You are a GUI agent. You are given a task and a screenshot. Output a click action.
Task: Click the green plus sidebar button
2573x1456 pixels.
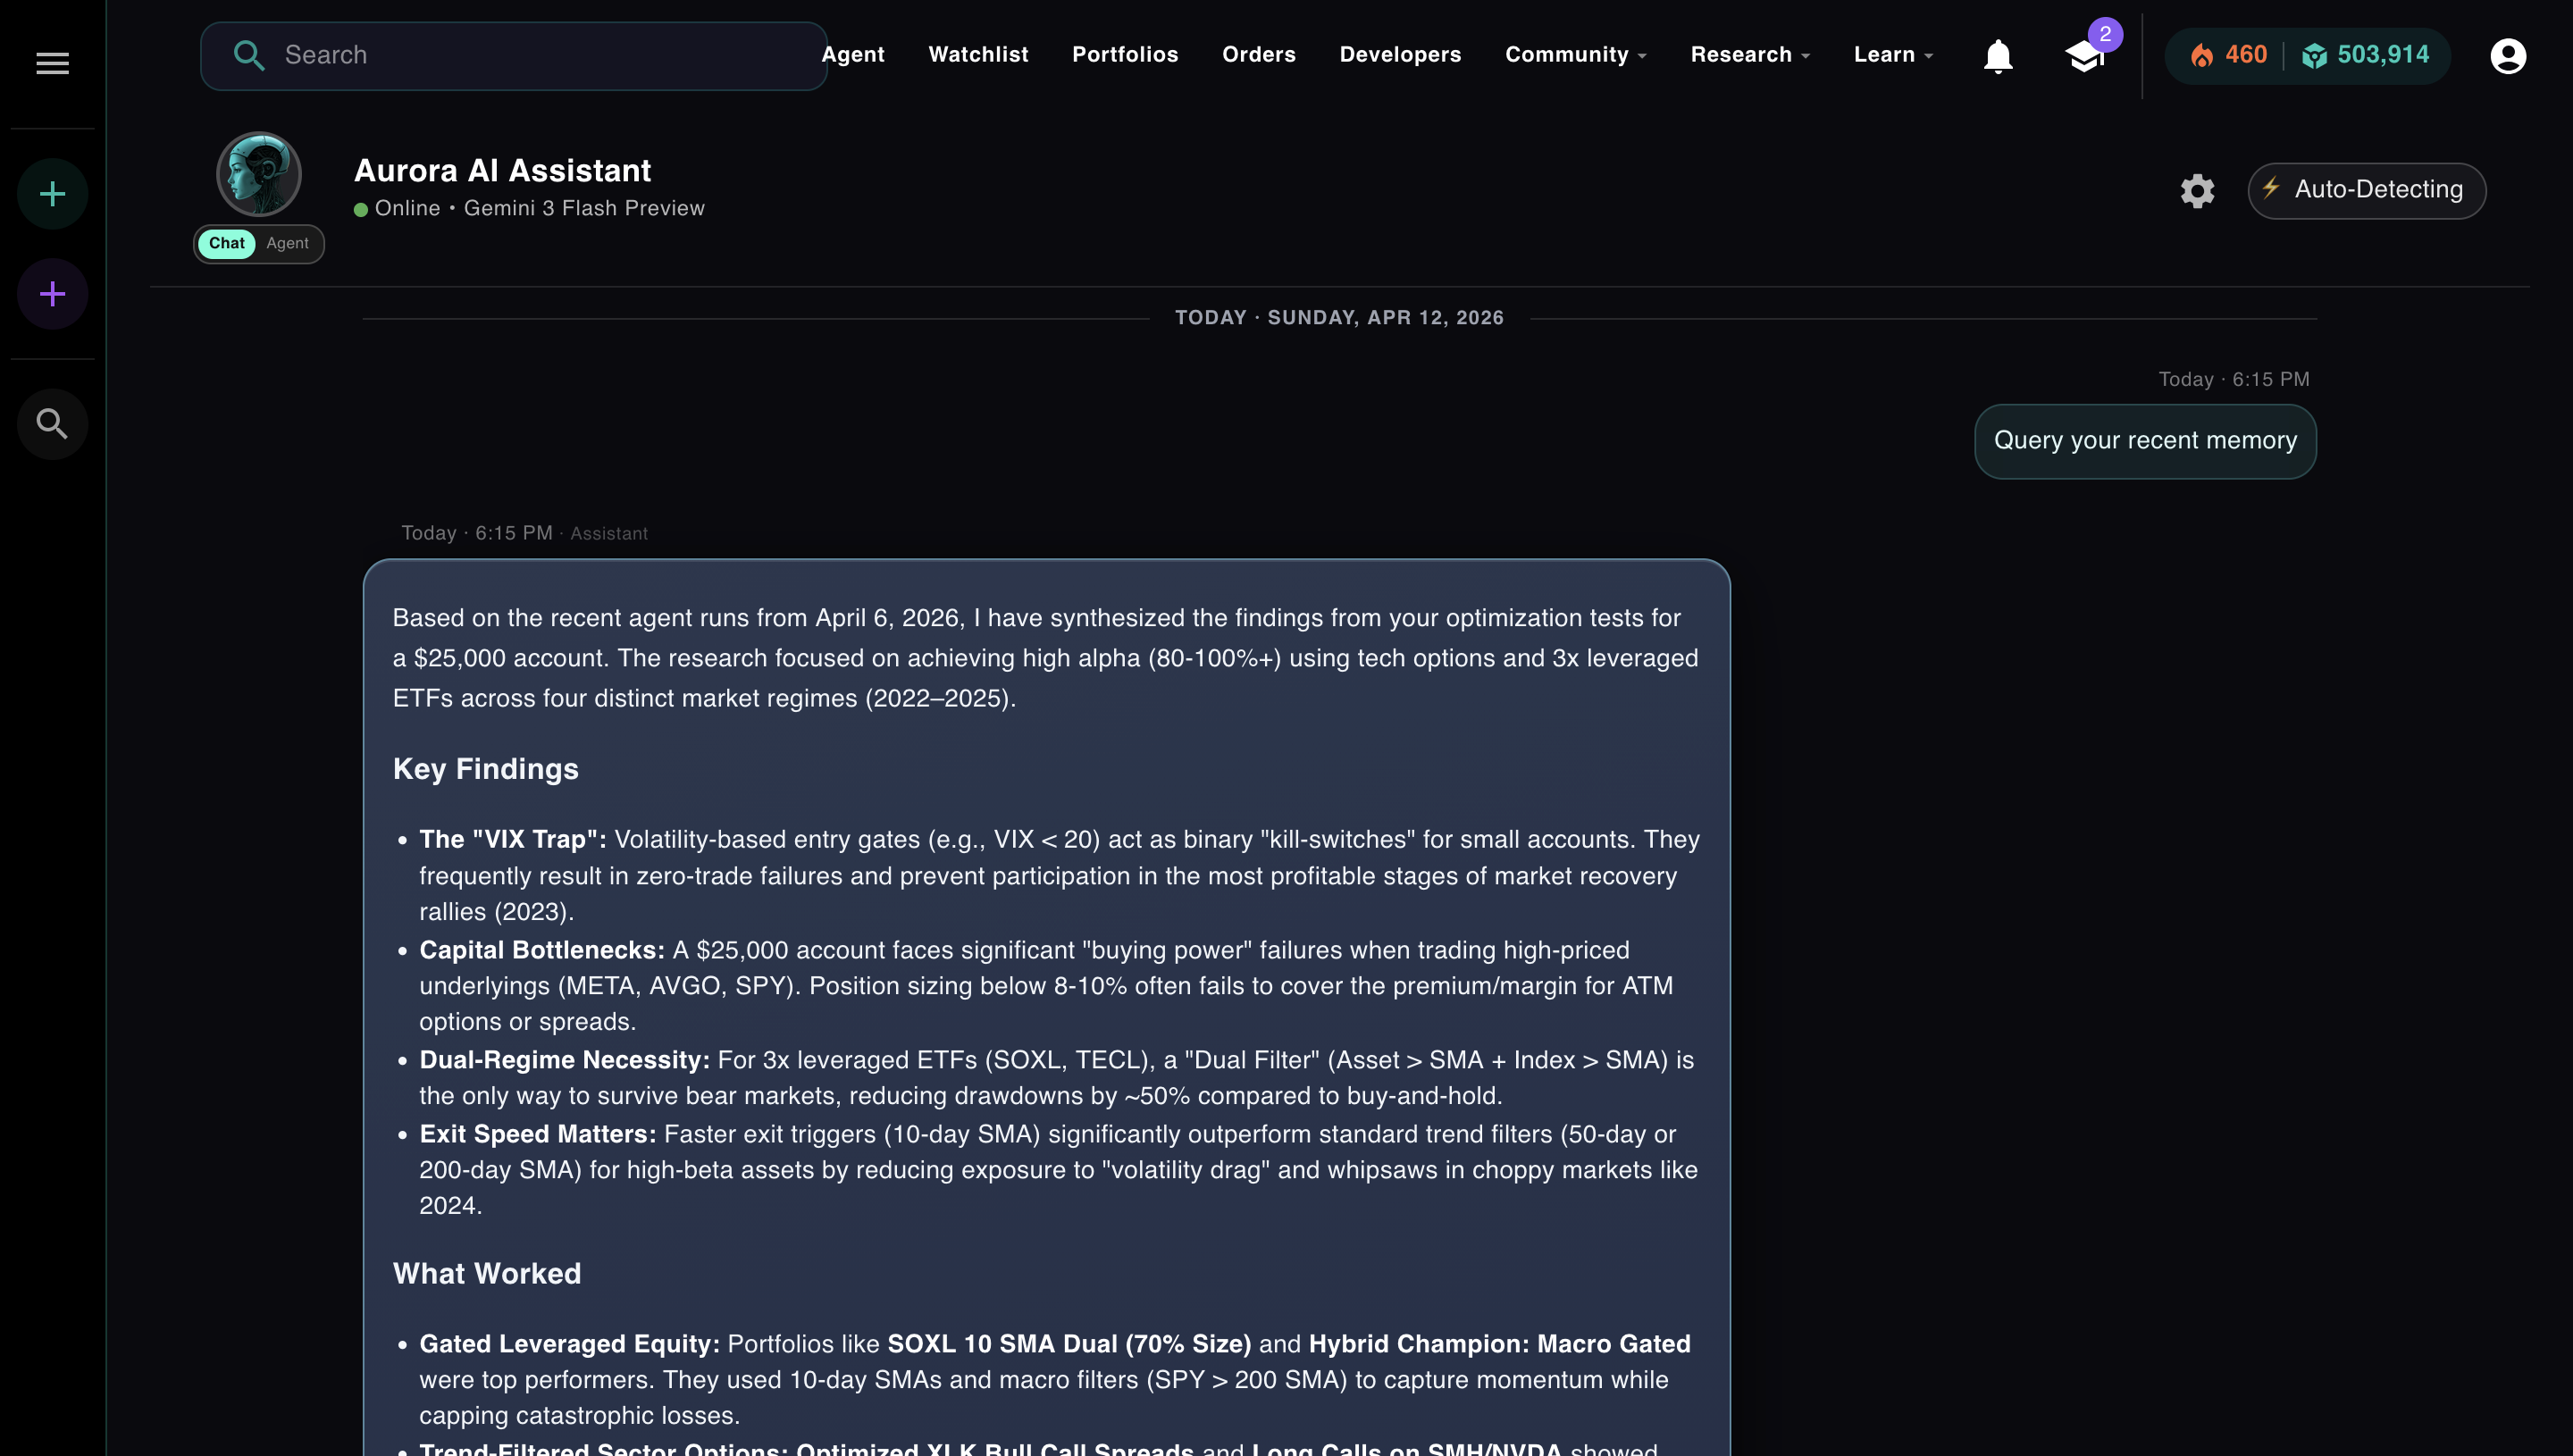pos(52,194)
